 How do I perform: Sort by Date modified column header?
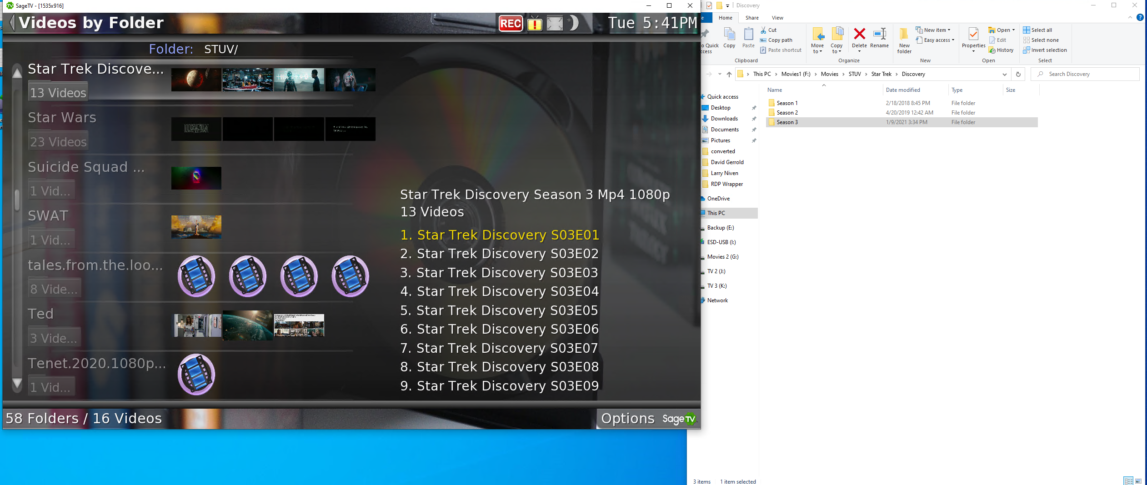pyautogui.click(x=903, y=90)
